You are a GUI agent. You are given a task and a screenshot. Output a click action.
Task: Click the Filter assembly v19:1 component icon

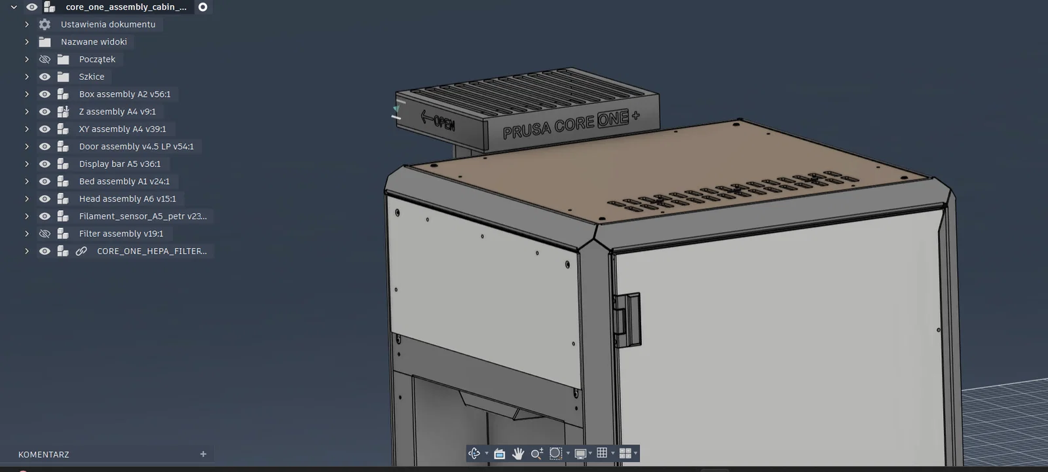(x=63, y=234)
